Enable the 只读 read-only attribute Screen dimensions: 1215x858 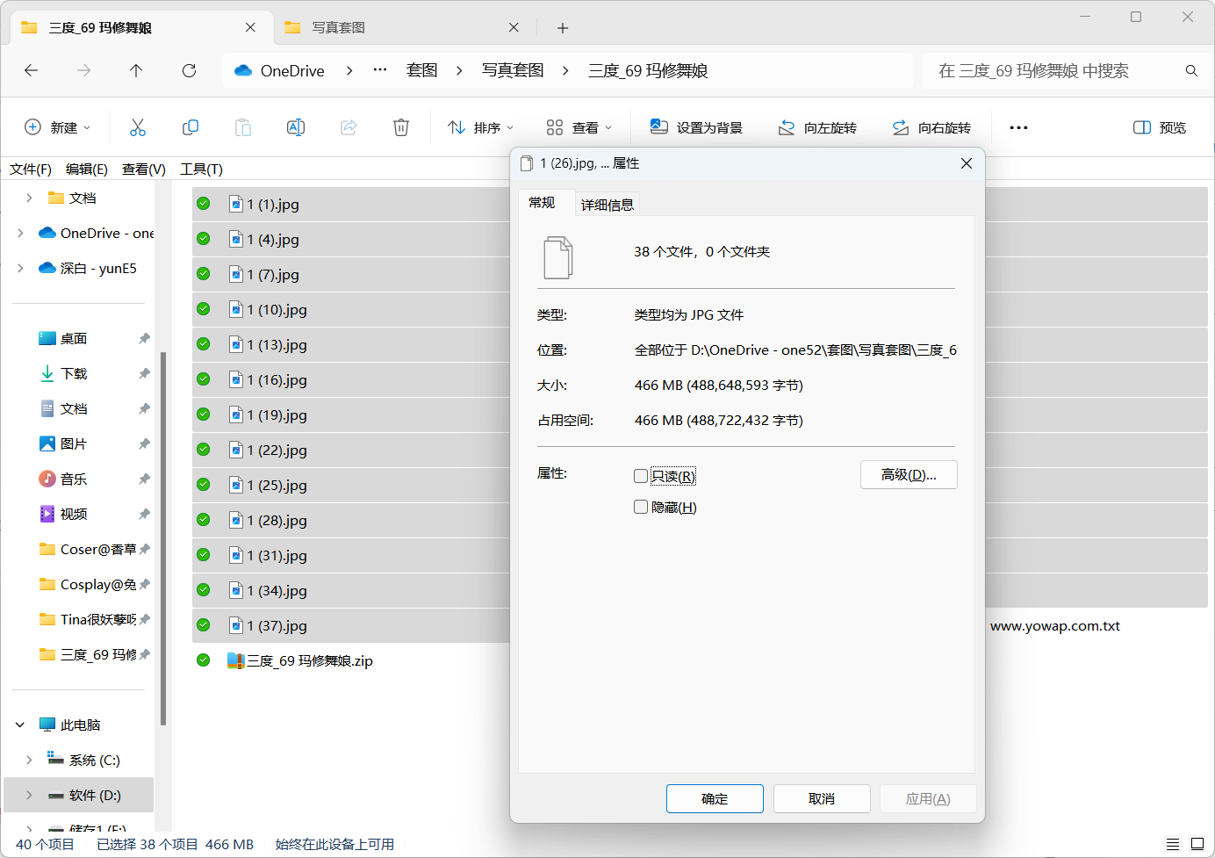coord(640,475)
